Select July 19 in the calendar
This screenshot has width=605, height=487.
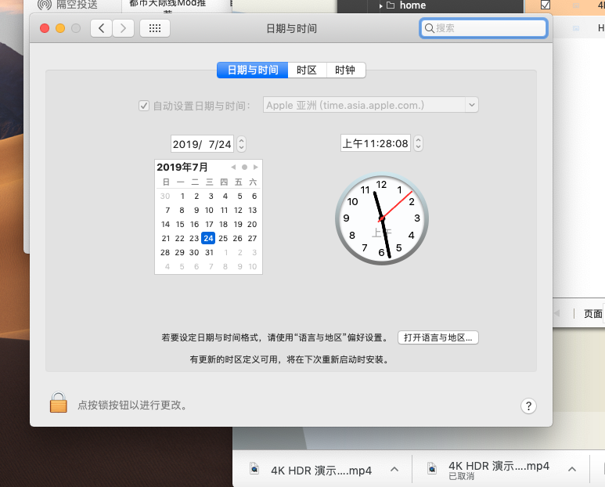[x=238, y=224]
